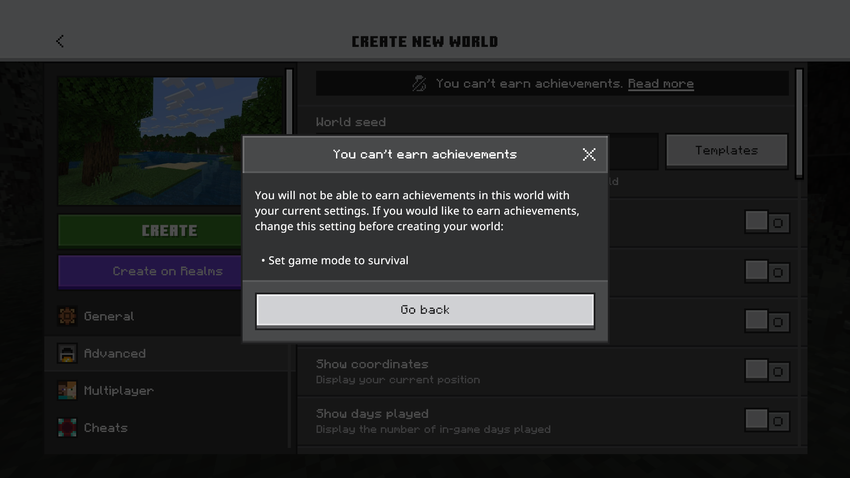The height and width of the screenshot is (478, 850).
Task: Toggle the first switch below Templates
Action: [x=767, y=223]
